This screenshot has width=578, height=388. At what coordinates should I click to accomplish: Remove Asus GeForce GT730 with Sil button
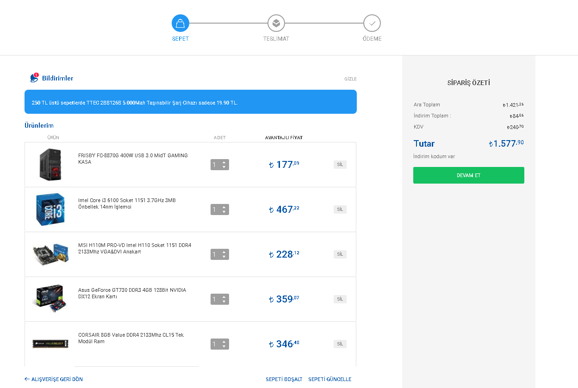tap(340, 299)
